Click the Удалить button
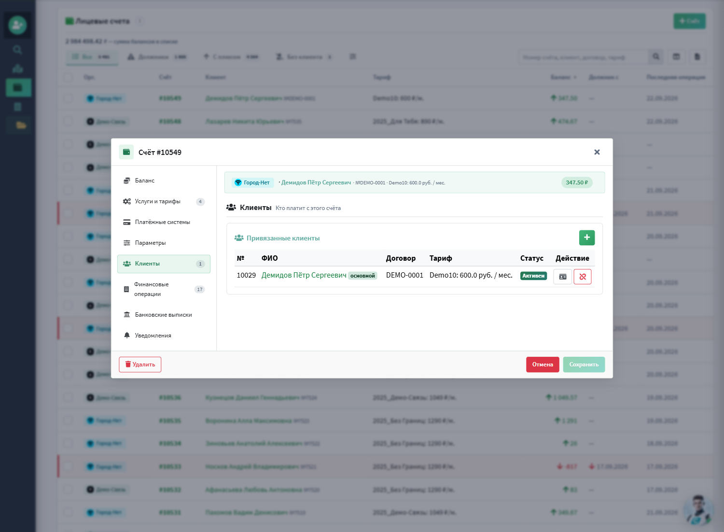This screenshot has width=724, height=532. pyautogui.click(x=140, y=364)
